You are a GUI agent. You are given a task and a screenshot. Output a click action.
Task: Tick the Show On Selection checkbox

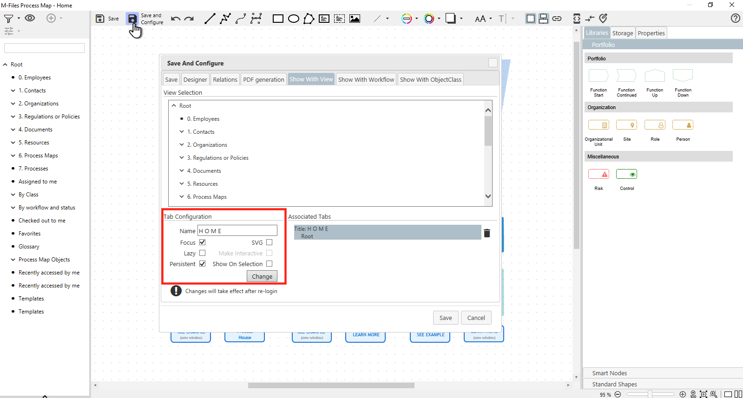click(270, 264)
